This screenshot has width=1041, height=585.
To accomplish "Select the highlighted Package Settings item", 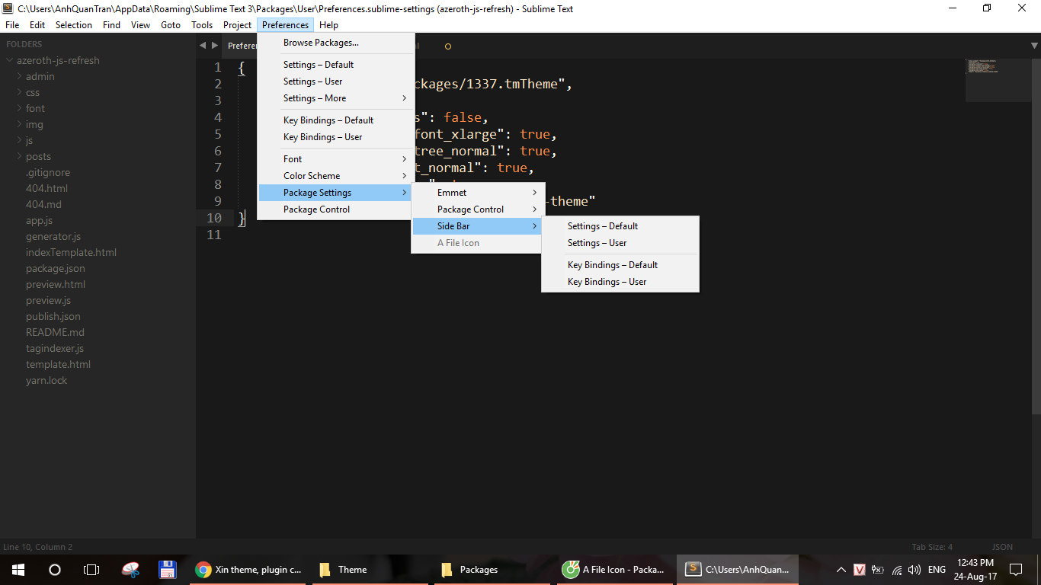I will pyautogui.click(x=336, y=193).
